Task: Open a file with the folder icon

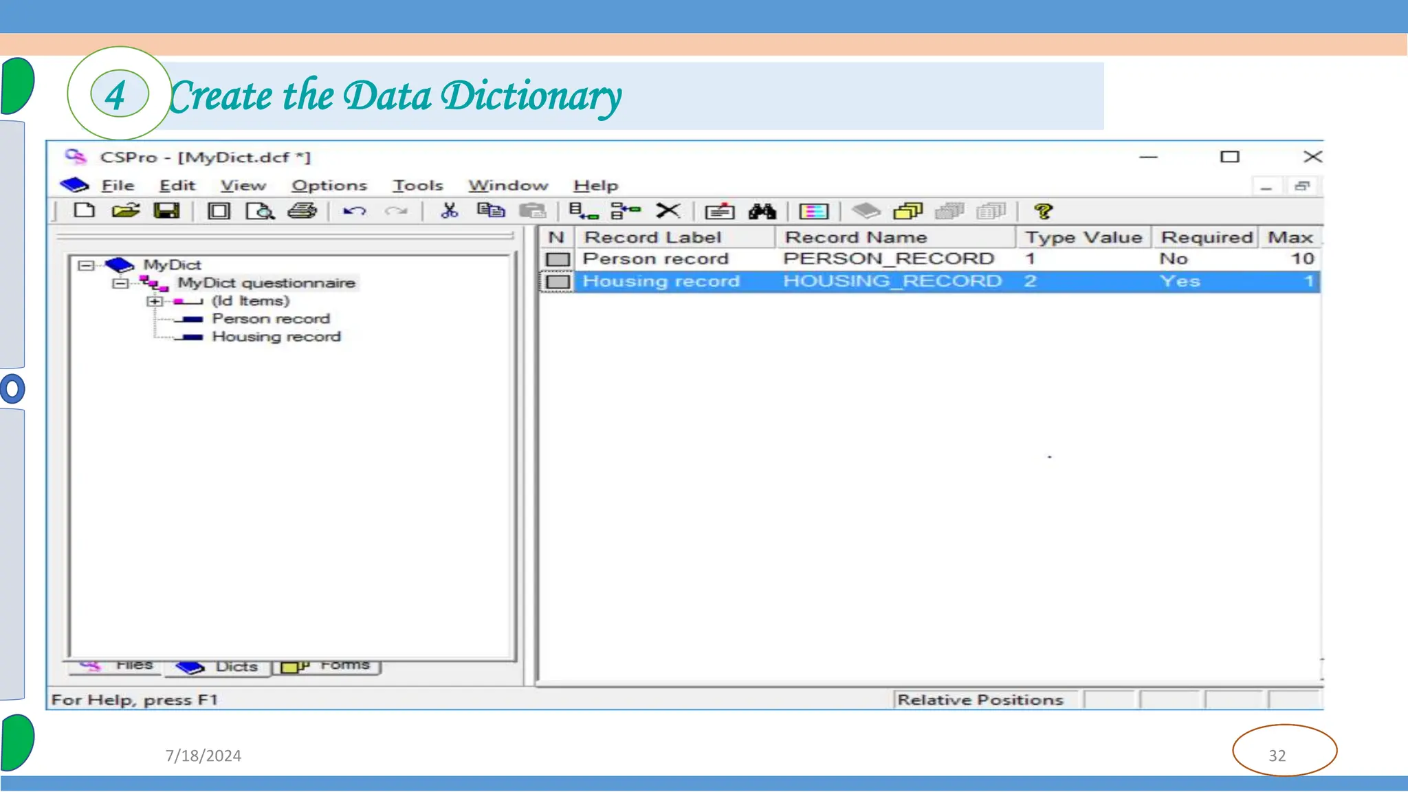Action: pyautogui.click(x=126, y=211)
